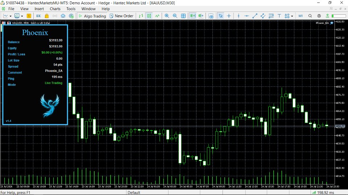Select the cursor arrow tool

tap(221, 16)
